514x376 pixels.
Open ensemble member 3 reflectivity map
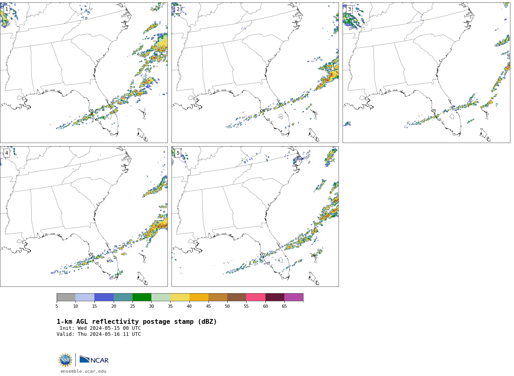pos(426,73)
